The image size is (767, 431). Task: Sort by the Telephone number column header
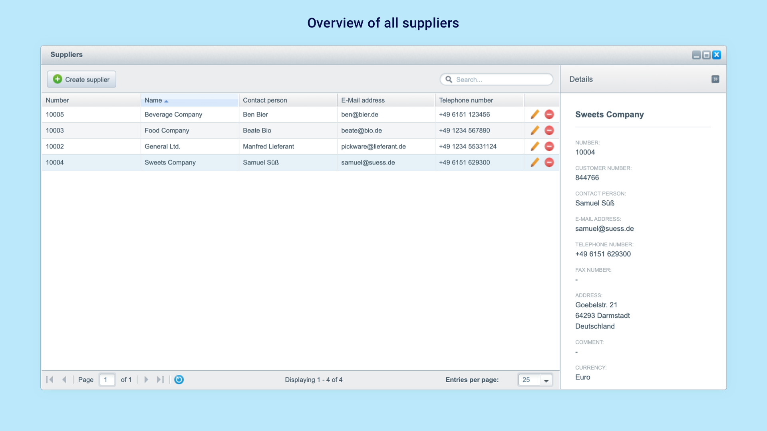[x=479, y=100]
